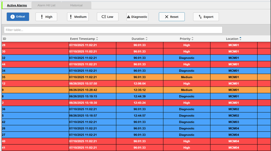Screen dimensions: 271x151
Task: Click the Export arrows icon
Action: [x=200, y=17]
